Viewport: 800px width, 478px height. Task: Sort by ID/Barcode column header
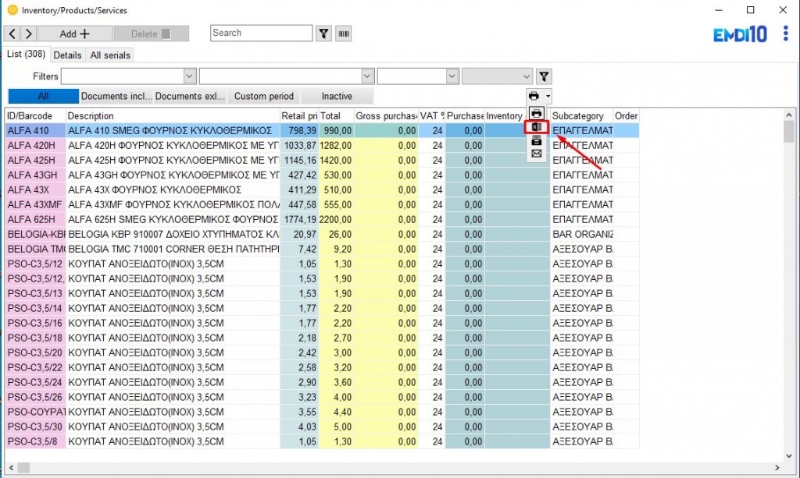[x=35, y=116]
